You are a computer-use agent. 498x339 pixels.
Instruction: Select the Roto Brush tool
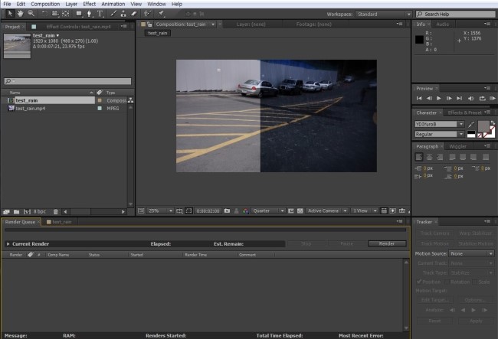pos(147,14)
